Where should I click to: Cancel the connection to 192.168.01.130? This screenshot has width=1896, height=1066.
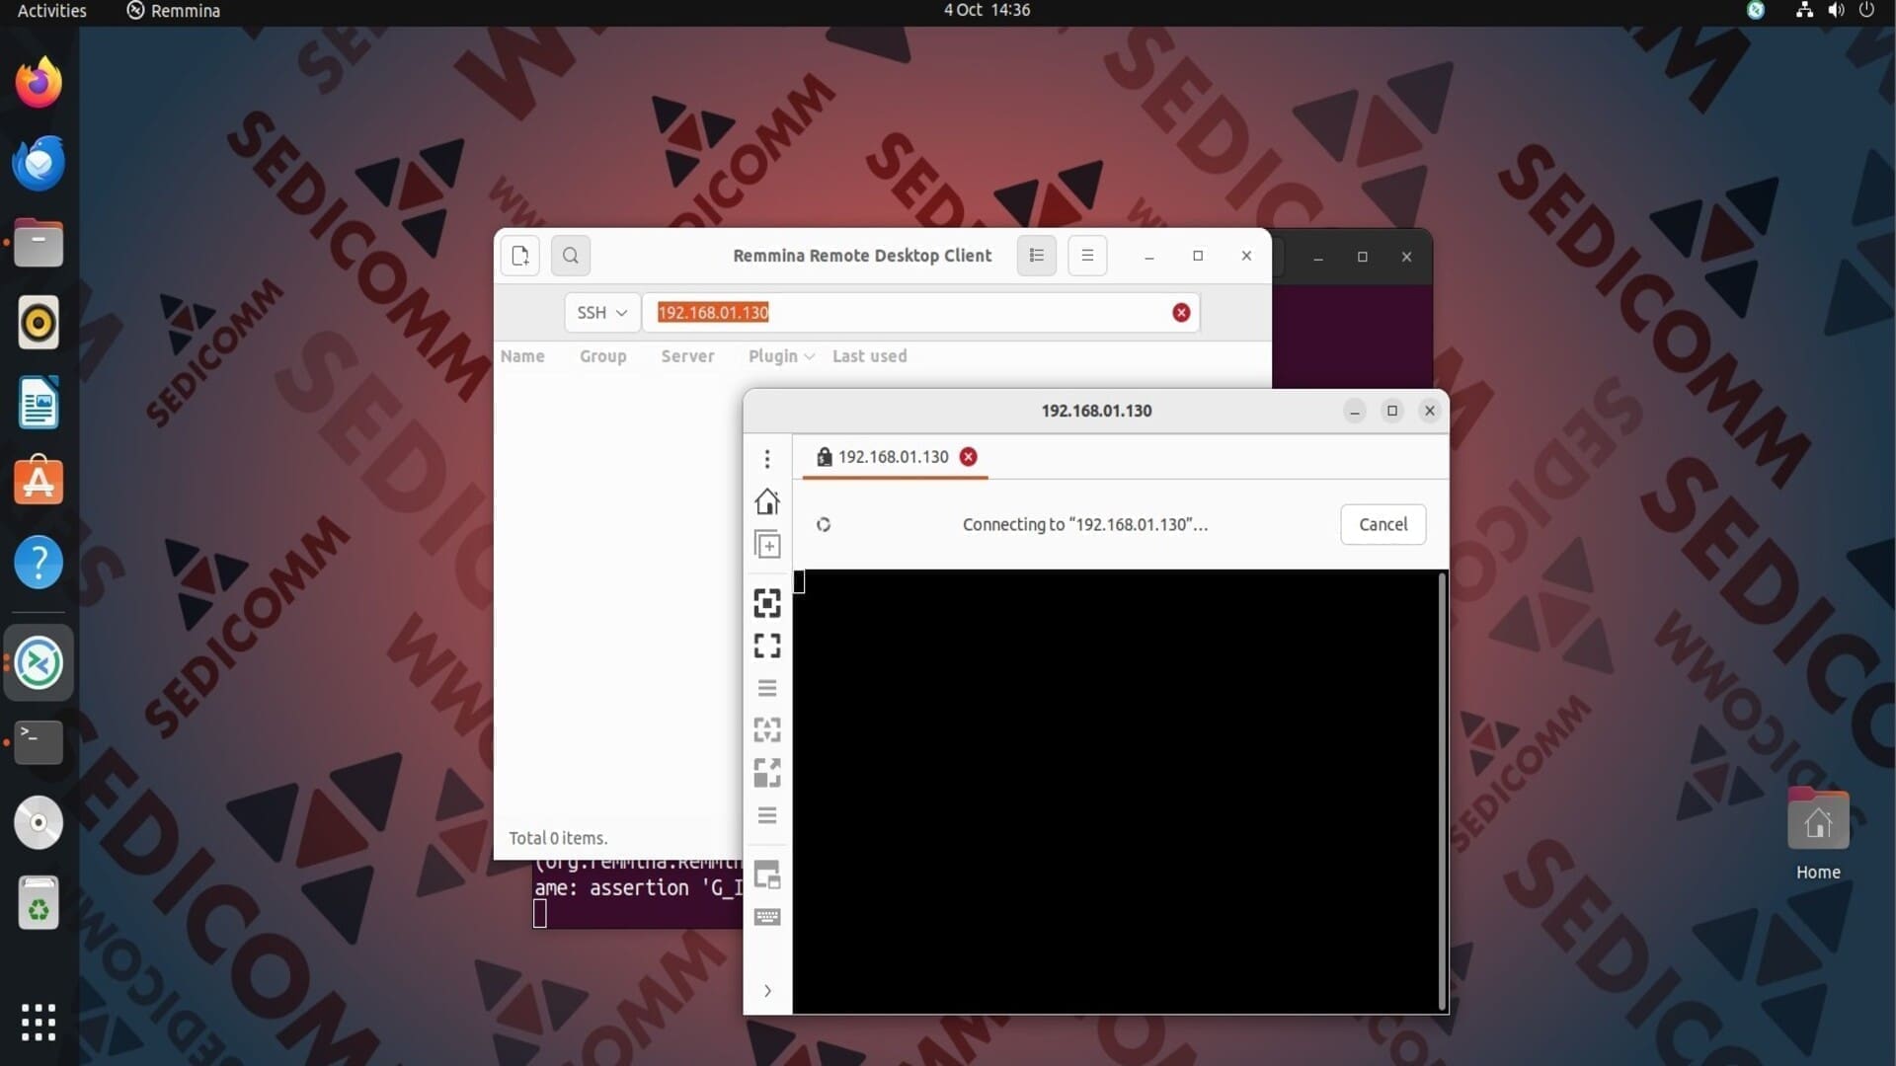1382,524
